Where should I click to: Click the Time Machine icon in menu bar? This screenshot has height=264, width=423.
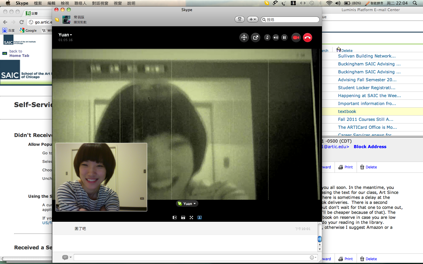tap(312, 3)
